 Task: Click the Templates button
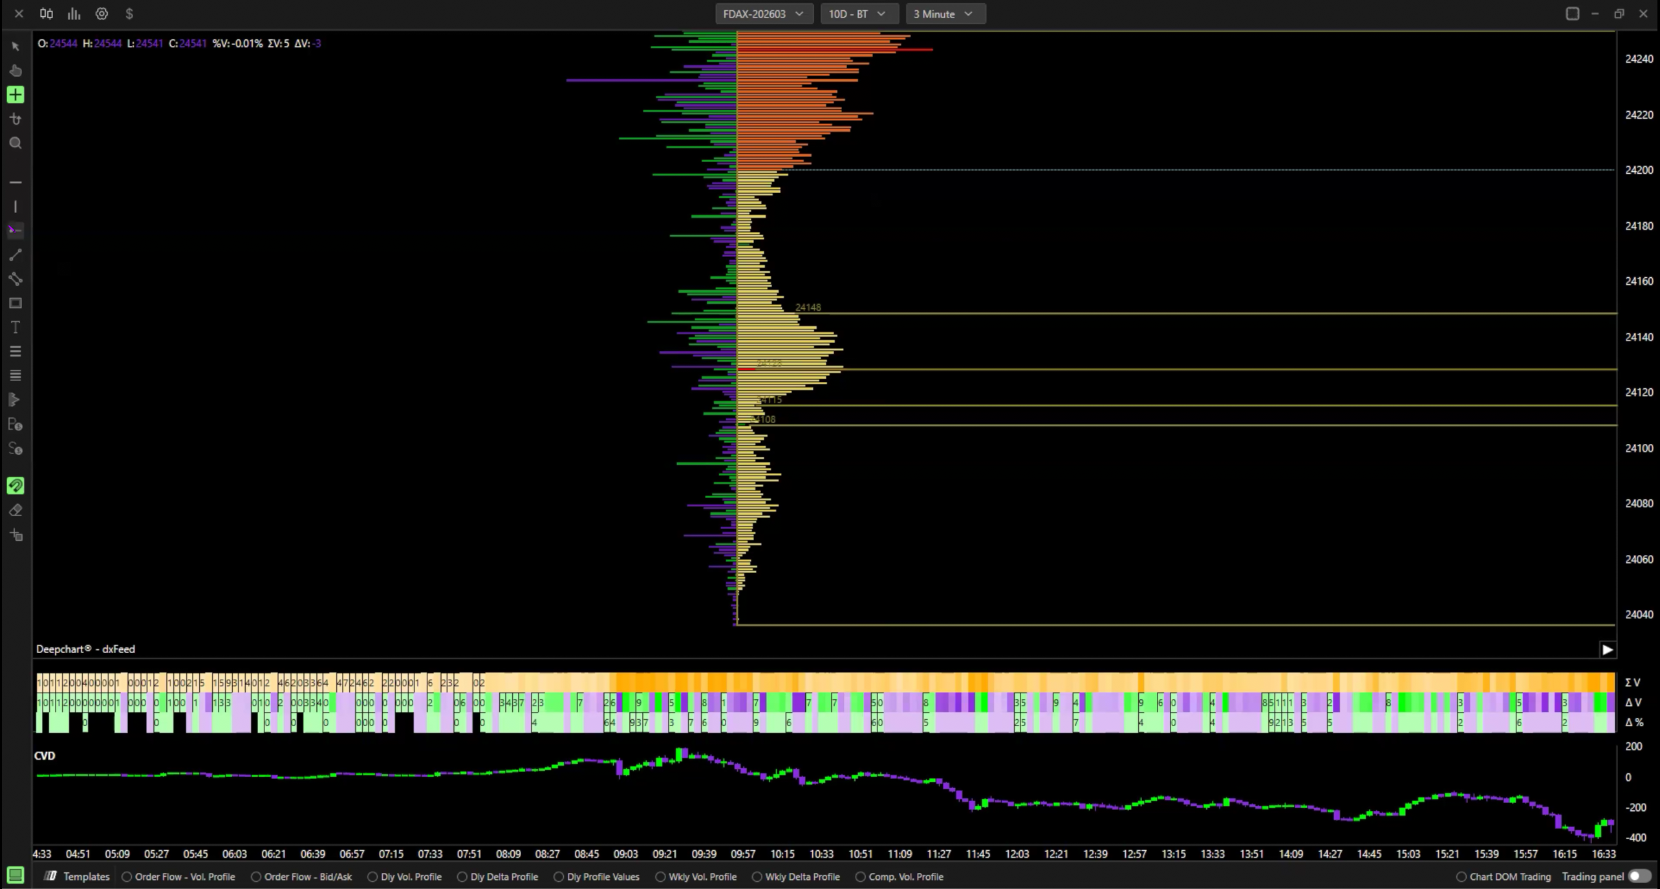77,877
